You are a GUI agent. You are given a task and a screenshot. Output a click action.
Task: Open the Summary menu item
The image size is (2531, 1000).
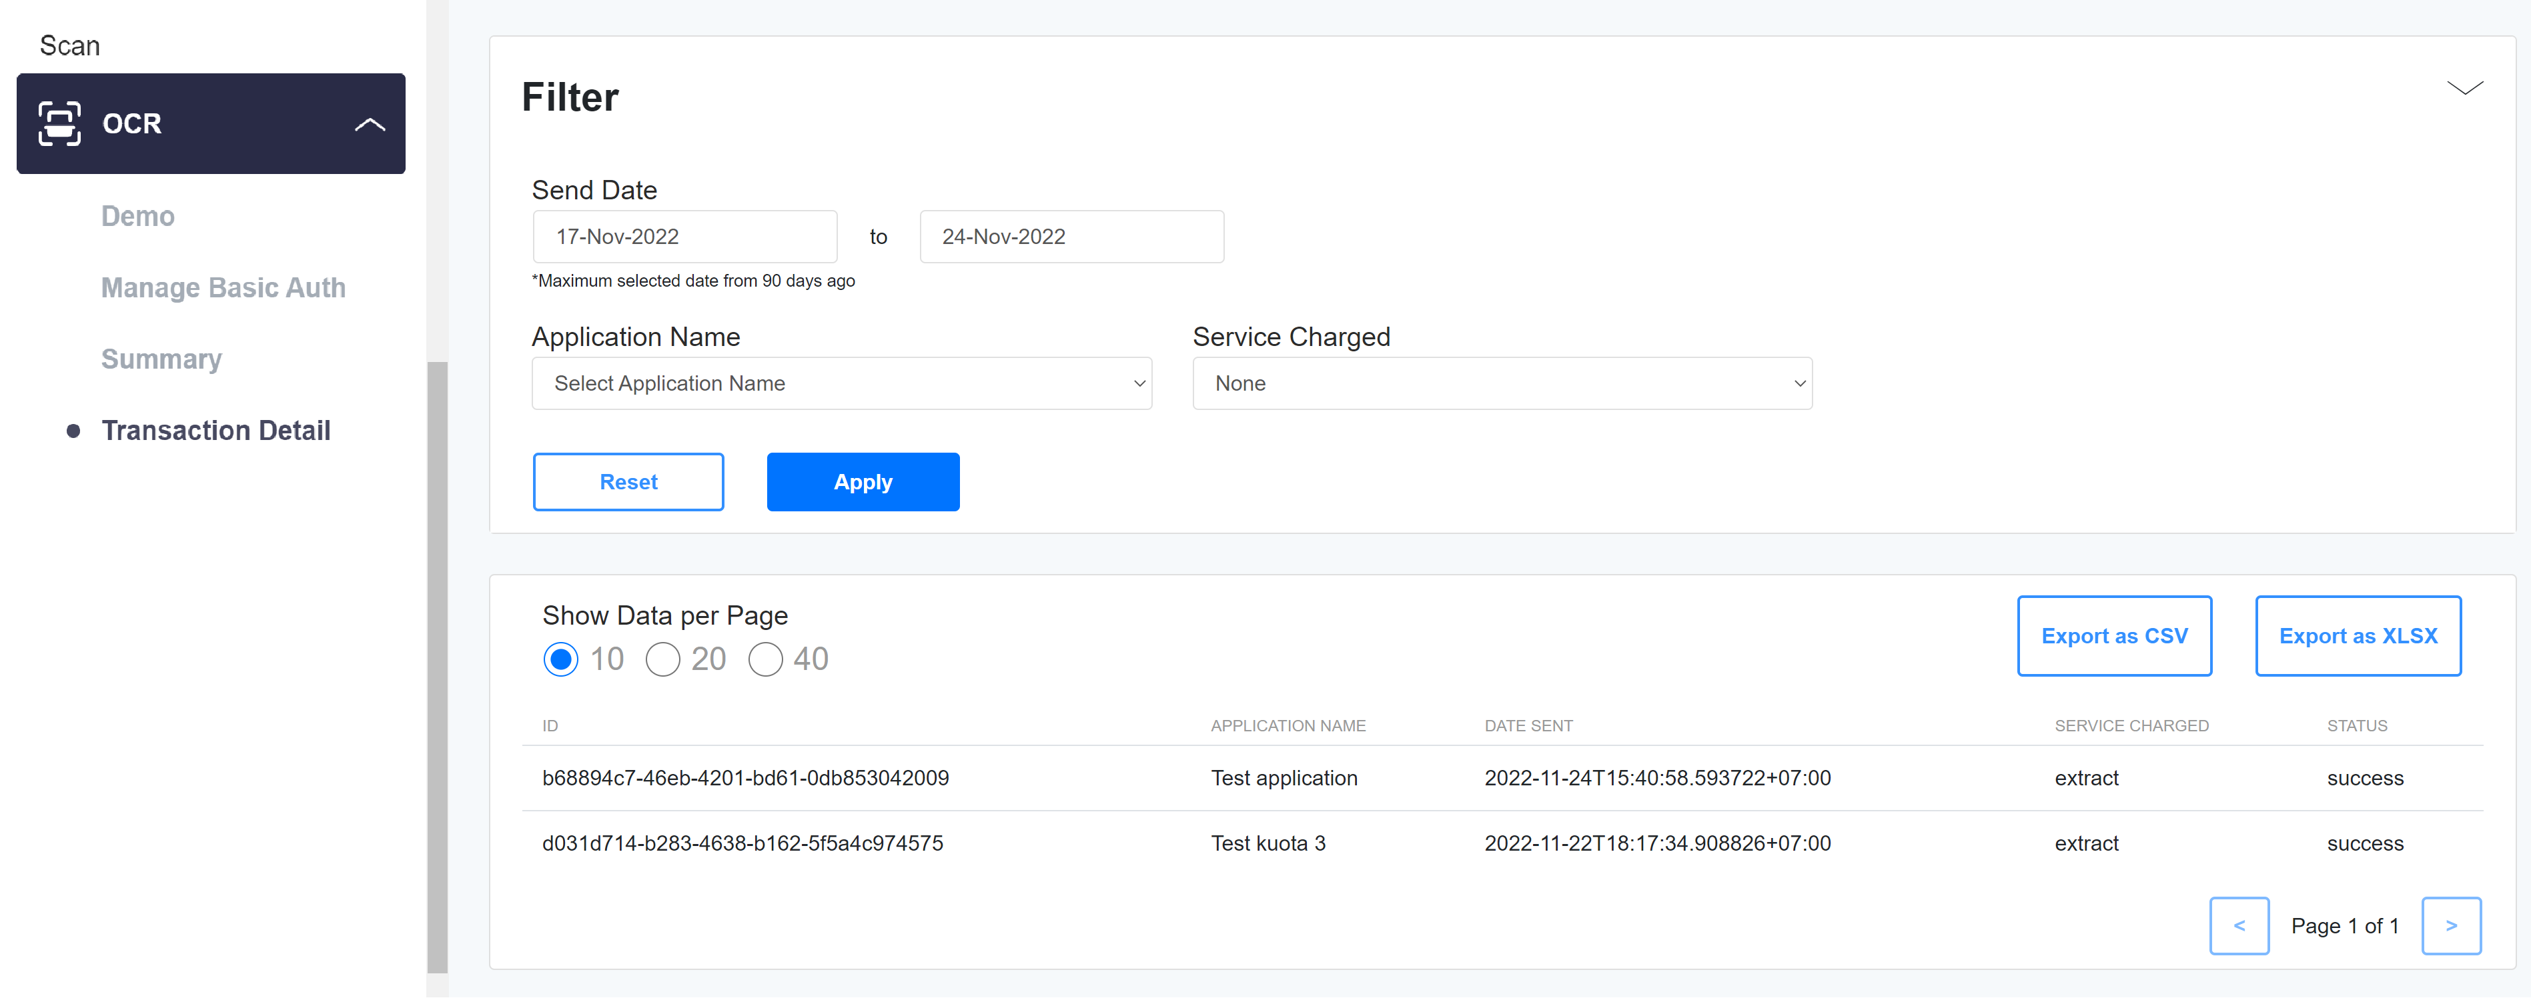point(161,359)
